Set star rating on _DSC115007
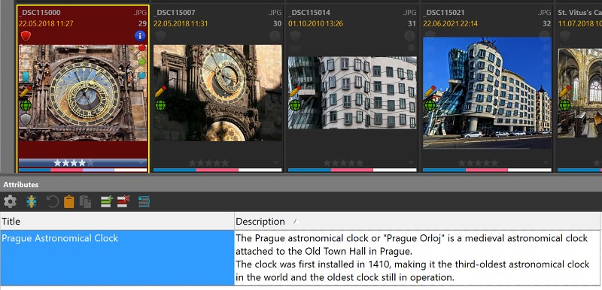Screen dimensions: 602x290 pyautogui.click(x=208, y=163)
